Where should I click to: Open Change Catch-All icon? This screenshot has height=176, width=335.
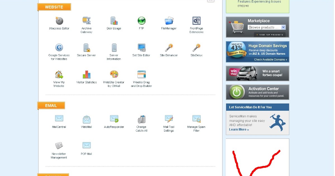click(x=142, y=119)
